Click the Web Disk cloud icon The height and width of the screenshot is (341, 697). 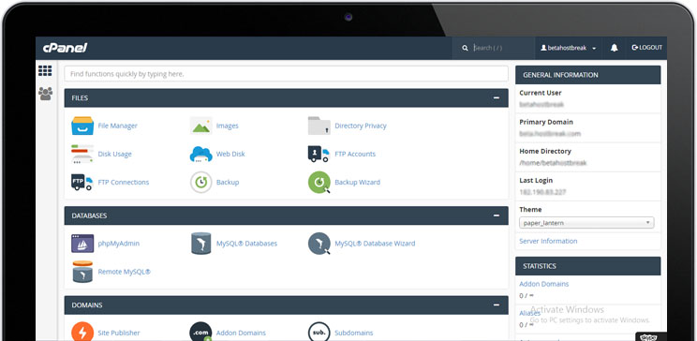click(200, 155)
